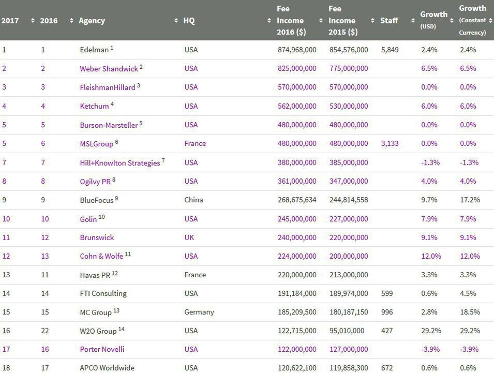Sort table by 2017 ranking column
The image size is (494, 373).
click(x=9, y=21)
